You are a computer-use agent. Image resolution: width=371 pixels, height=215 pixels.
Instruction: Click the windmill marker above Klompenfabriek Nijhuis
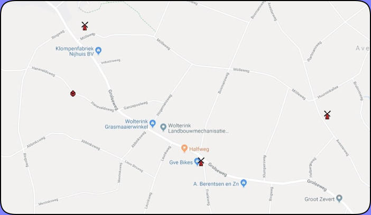click(85, 26)
